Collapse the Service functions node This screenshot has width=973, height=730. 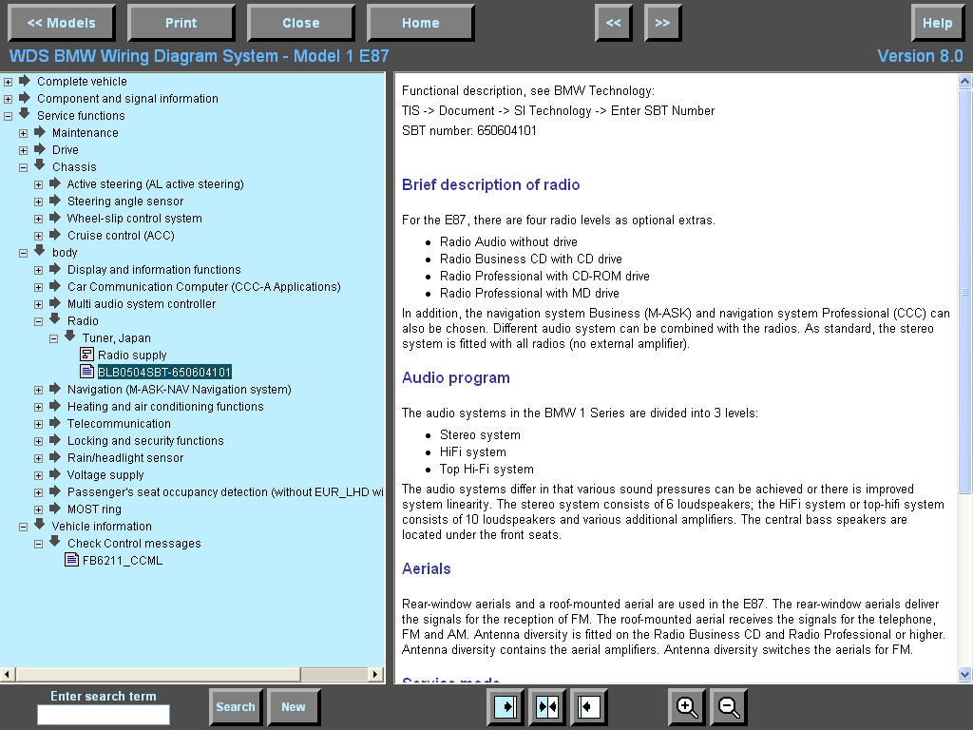tap(8, 116)
